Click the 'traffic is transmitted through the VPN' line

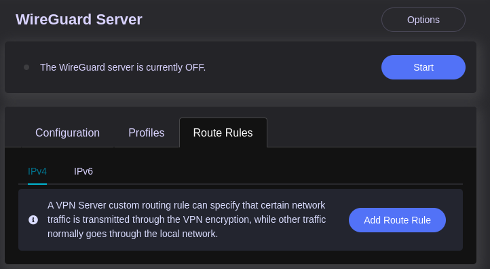pyautogui.click(x=187, y=219)
